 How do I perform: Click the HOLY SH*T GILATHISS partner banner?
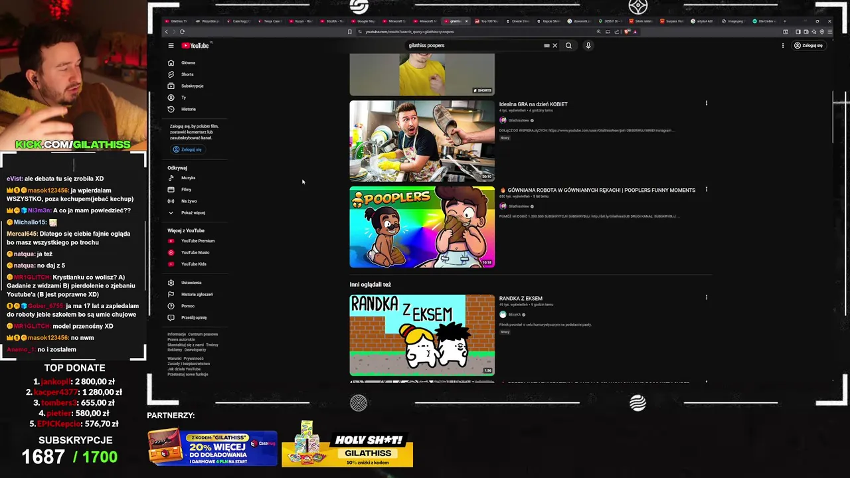[347, 445]
